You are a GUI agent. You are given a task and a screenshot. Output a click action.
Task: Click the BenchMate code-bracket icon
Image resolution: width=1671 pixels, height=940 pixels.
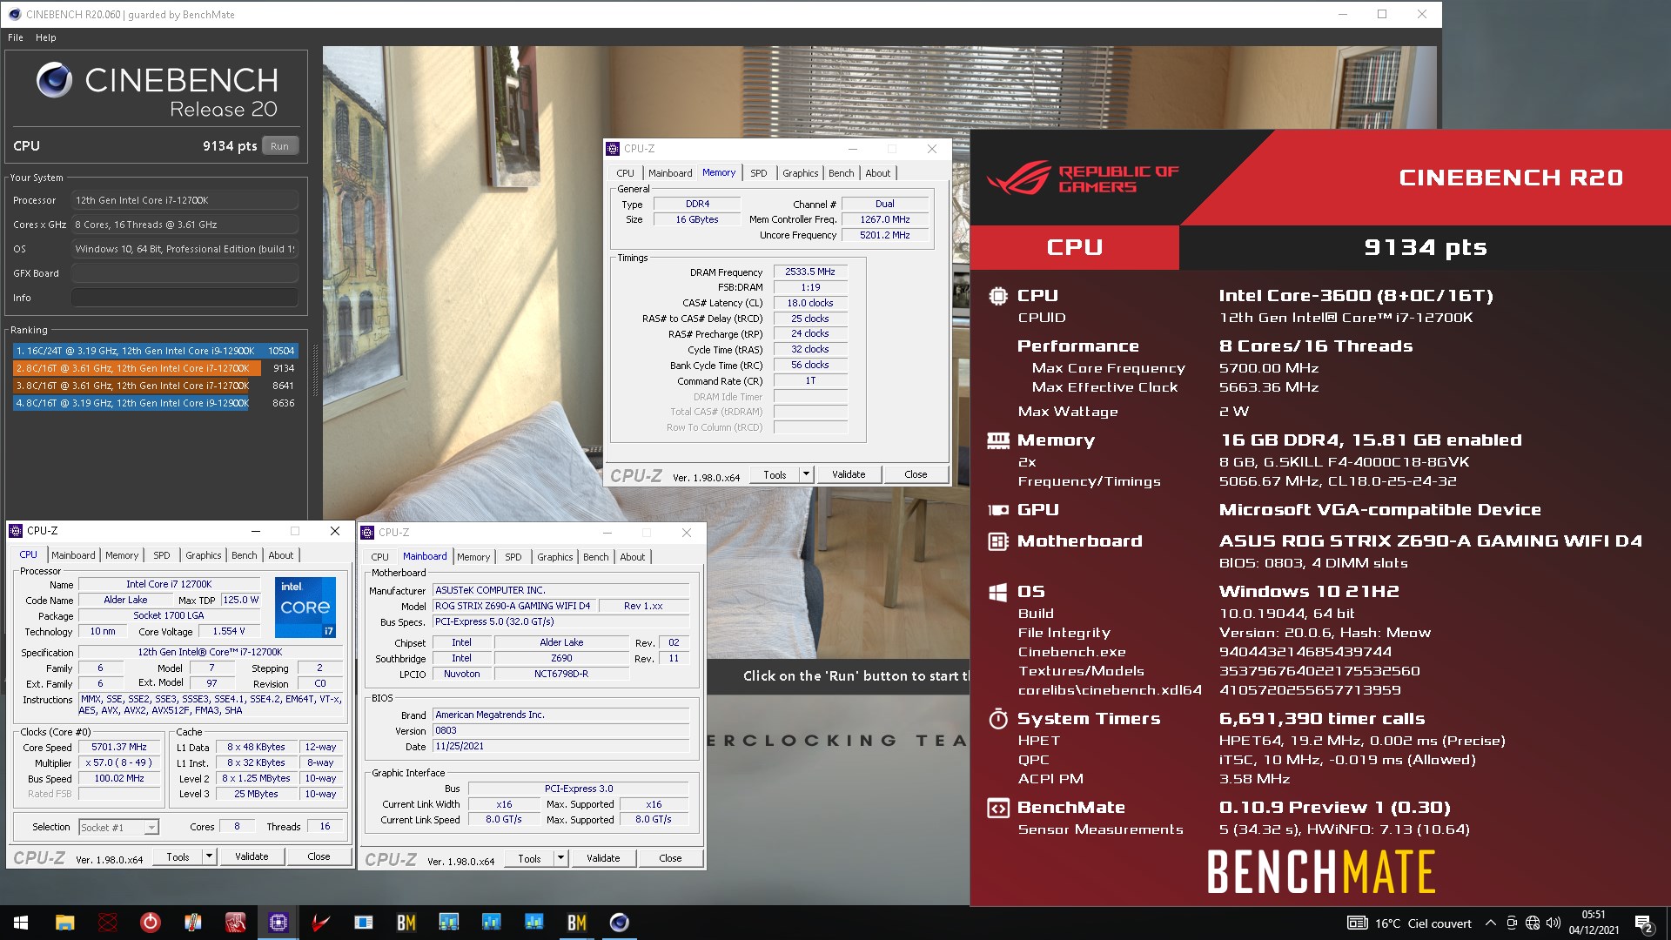[998, 808]
